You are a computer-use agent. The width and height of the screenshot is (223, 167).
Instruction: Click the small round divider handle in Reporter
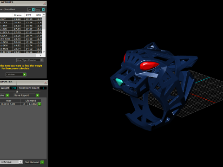[x=17, y=92]
